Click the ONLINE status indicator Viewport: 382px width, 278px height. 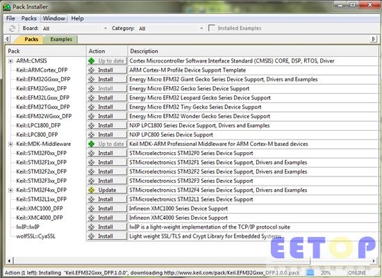tap(357, 272)
